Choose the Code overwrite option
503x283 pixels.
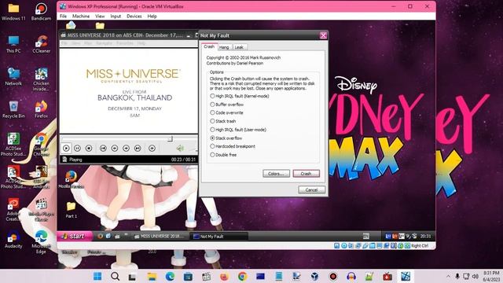226,112
